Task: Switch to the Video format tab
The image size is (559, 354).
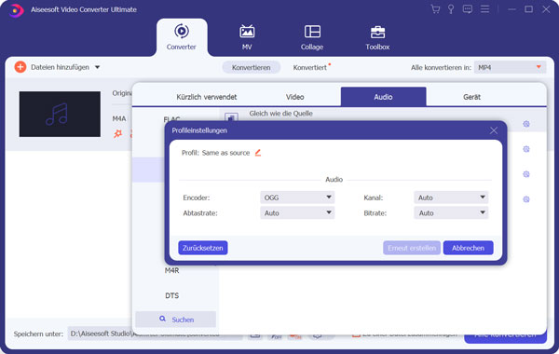Action: (294, 97)
